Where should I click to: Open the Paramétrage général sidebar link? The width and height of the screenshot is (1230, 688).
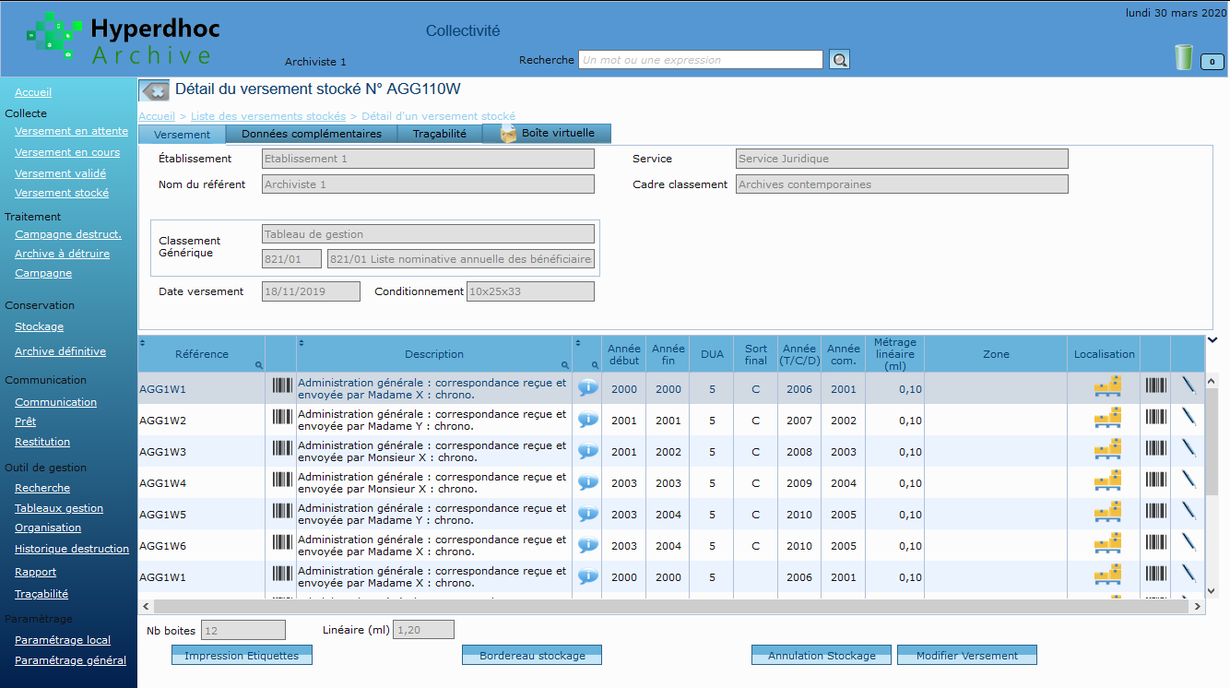tap(71, 660)
